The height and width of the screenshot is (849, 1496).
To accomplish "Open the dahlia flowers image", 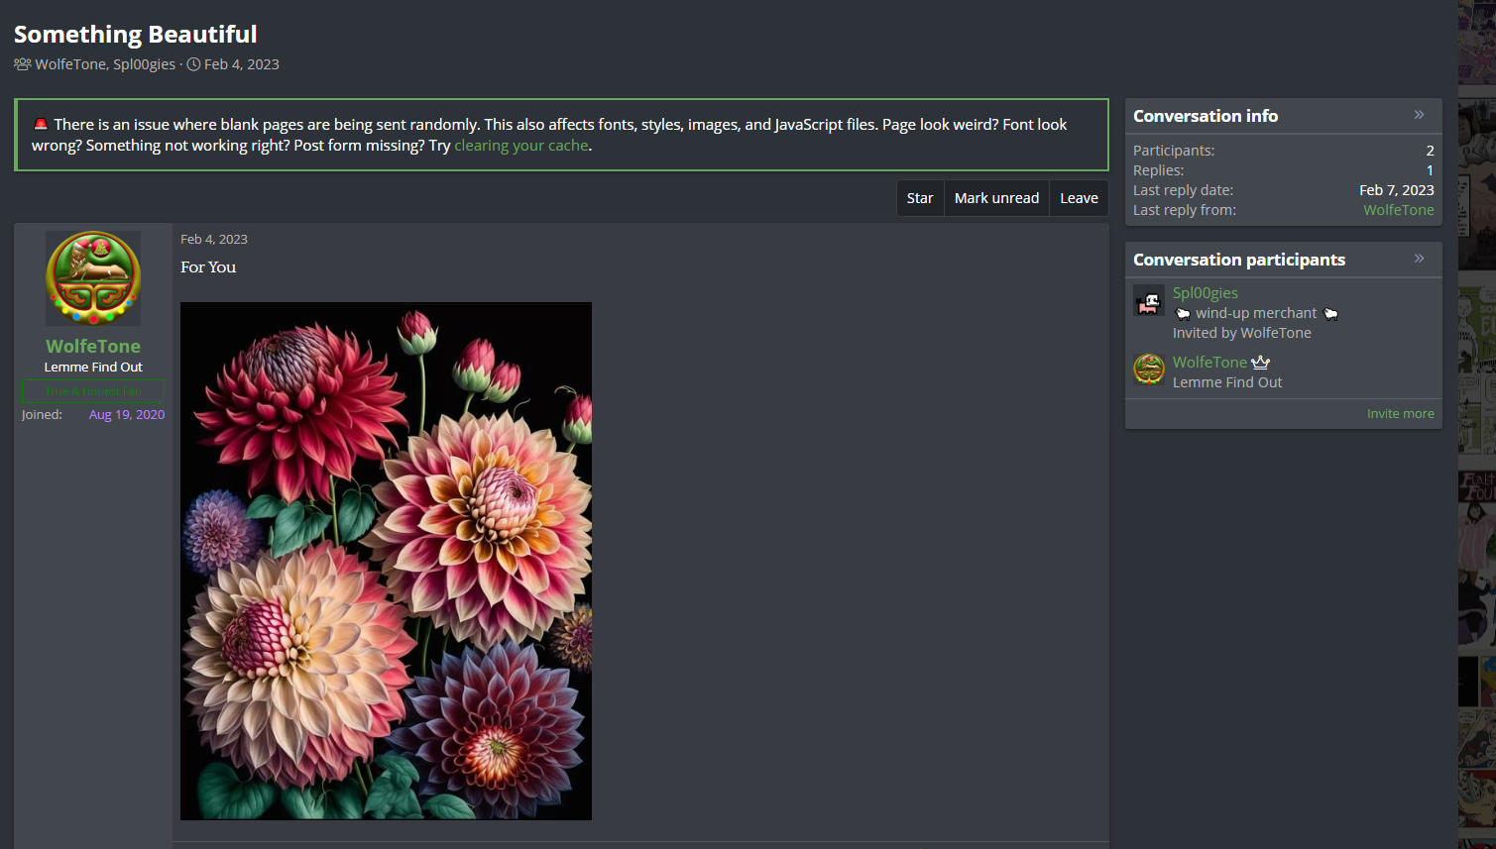I will [386, 561].
